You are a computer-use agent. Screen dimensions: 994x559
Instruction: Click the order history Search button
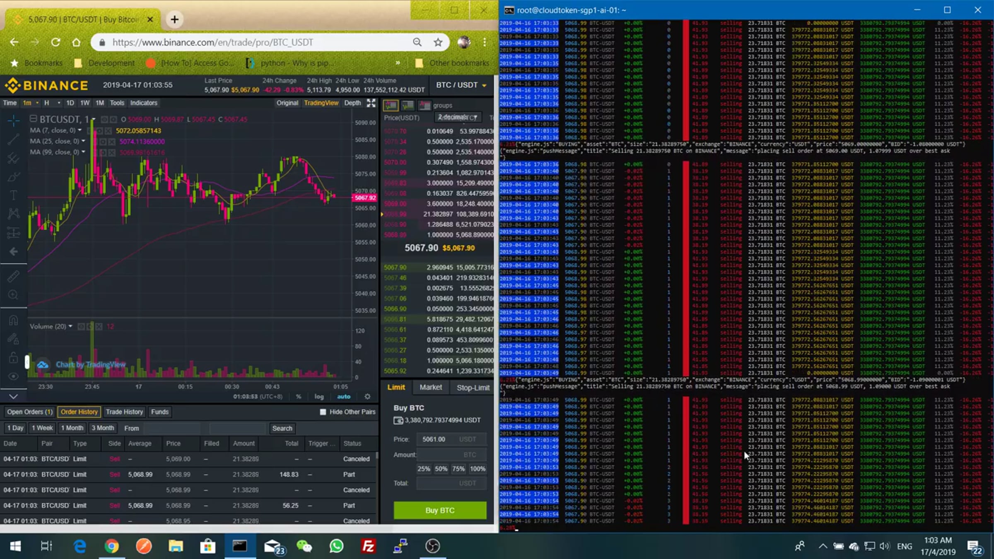[x=282, y=428]
